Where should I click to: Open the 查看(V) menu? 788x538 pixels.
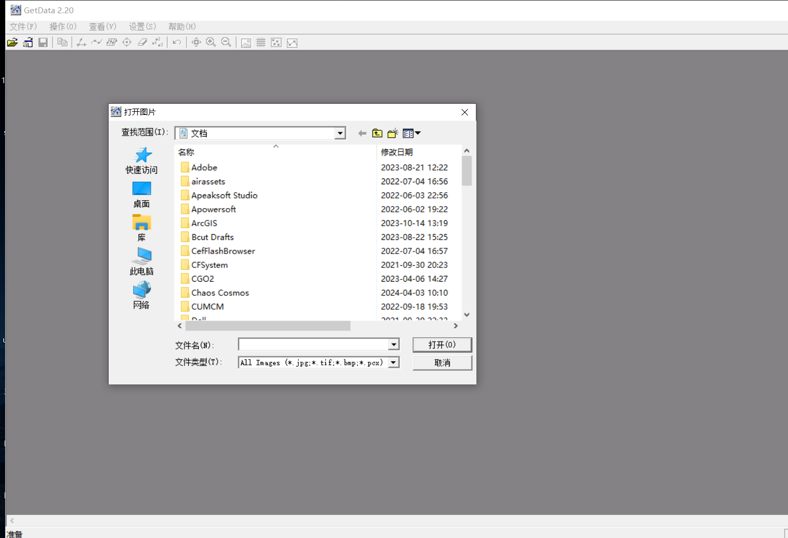(x=103, y=26)
